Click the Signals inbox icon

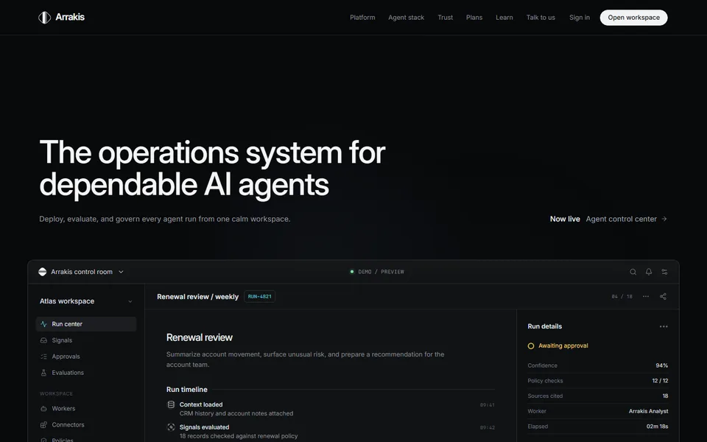(x=43, y=340)
